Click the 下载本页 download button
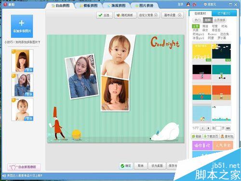 [x=211, y=137]
